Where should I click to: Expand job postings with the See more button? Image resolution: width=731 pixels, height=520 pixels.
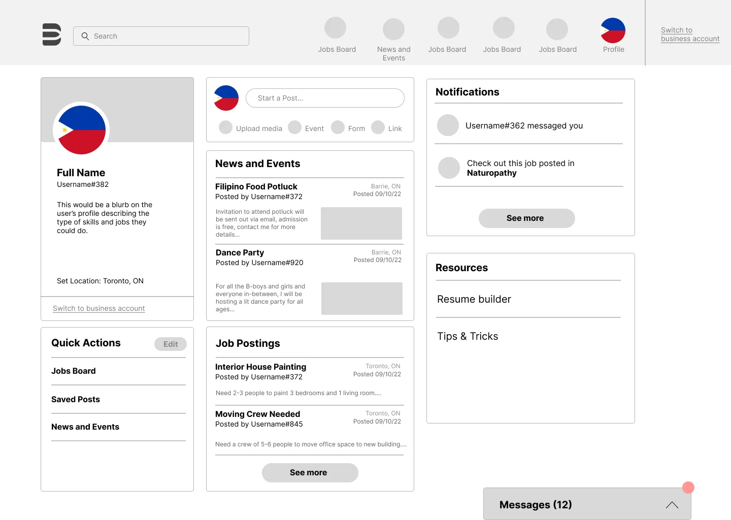pos(310,472)
